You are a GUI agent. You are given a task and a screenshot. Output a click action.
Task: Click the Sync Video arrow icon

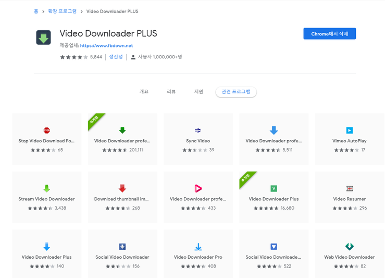point(198,130)
